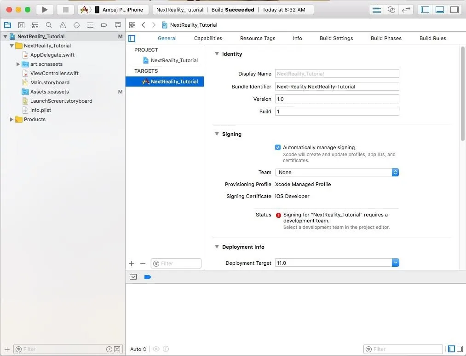This screenshot has height=356, width=466.
Task: Toggle Quick Look eye in variables view
Action: [x=156, y=349]
